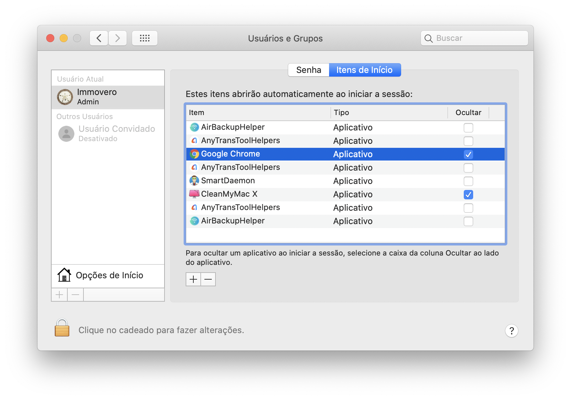Click the Google Chrome icon in list

(x=194, y=154)
